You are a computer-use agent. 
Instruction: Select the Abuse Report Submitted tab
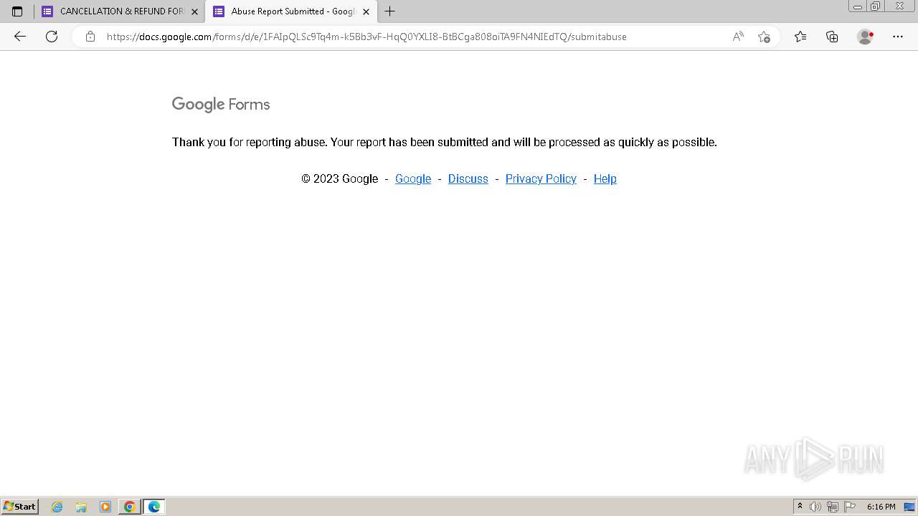[291, 11]
